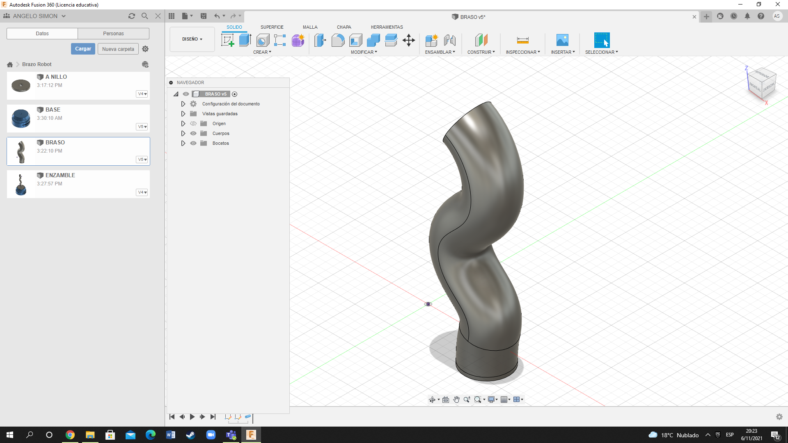Open the data panel grid icon
Viewport: 788px width, 443px height.
[172, 16]
